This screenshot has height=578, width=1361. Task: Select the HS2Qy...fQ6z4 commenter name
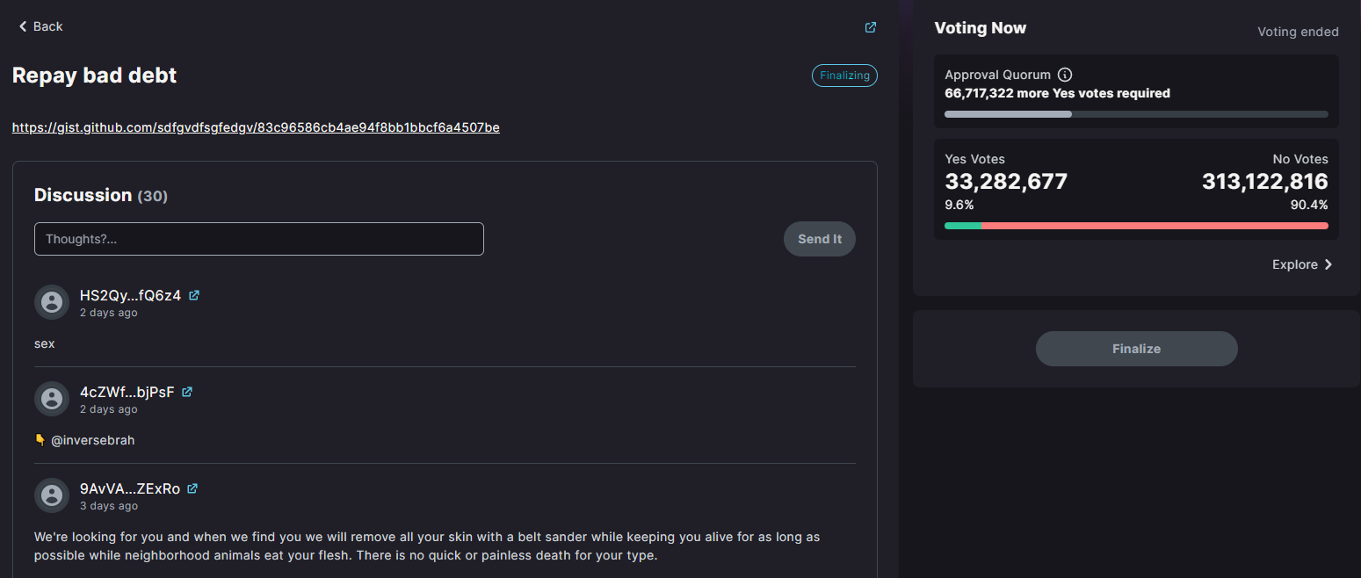pyautogui.click(x=130, y=295)
